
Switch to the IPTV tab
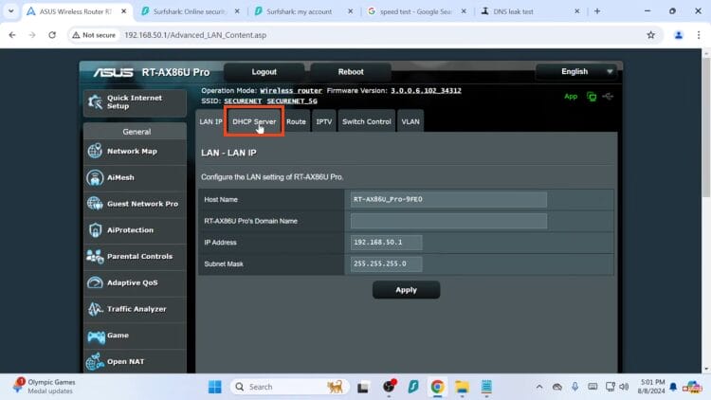[324, 121]
